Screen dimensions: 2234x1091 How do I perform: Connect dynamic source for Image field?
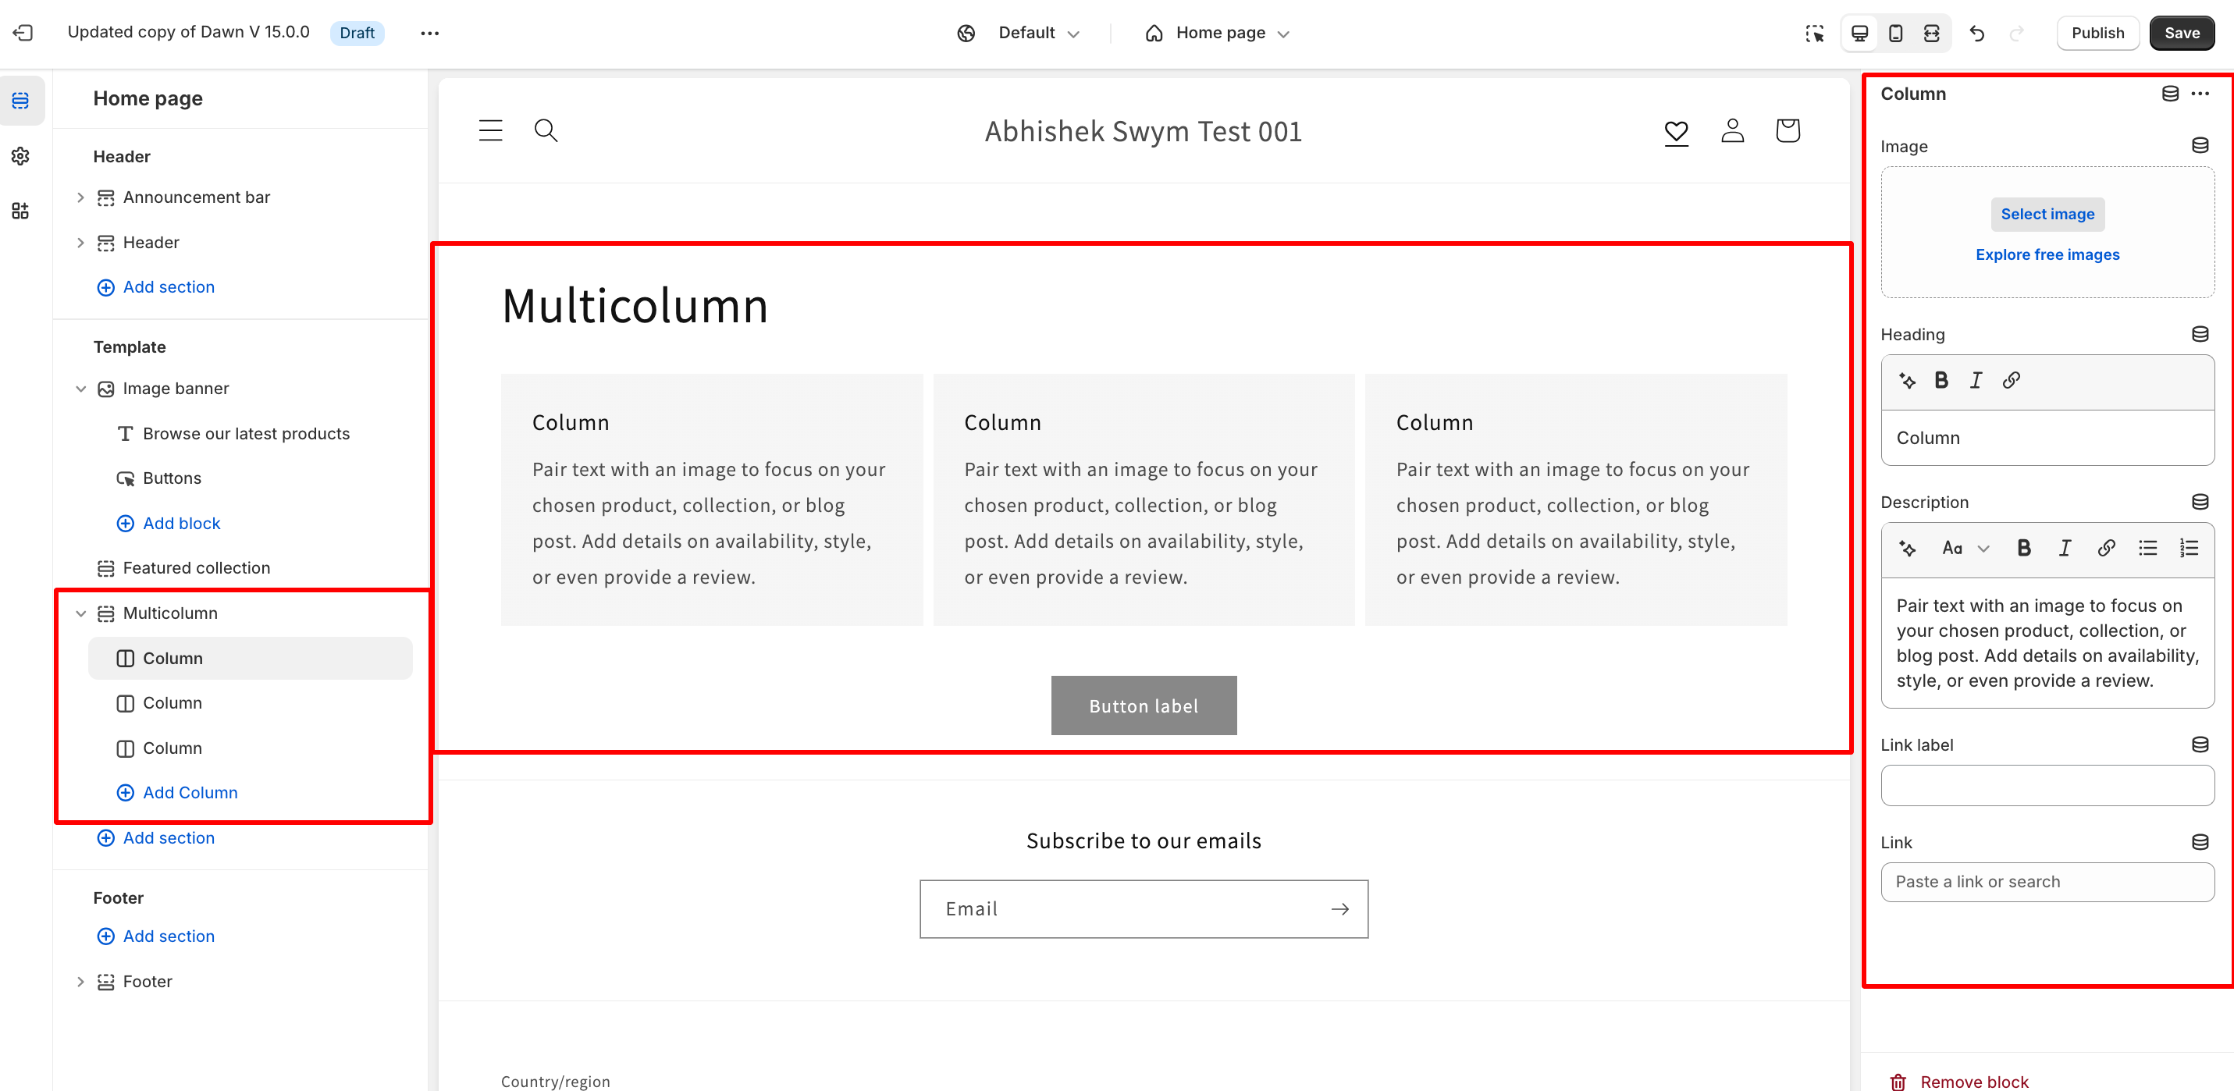2200,146
